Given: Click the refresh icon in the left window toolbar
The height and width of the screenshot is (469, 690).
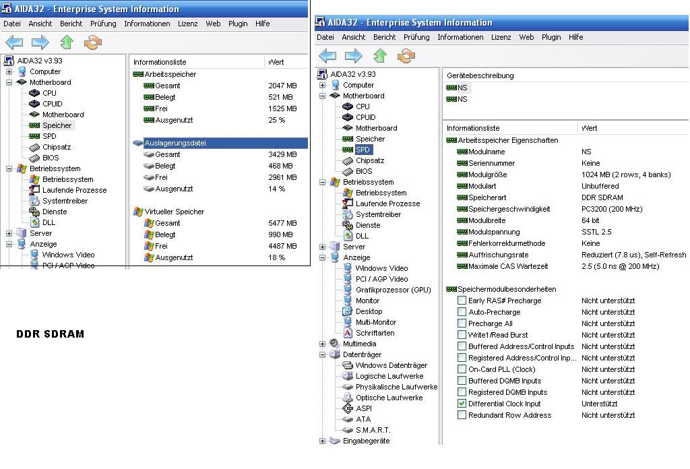Looking at the screenshot, I should tap(93, 42).
